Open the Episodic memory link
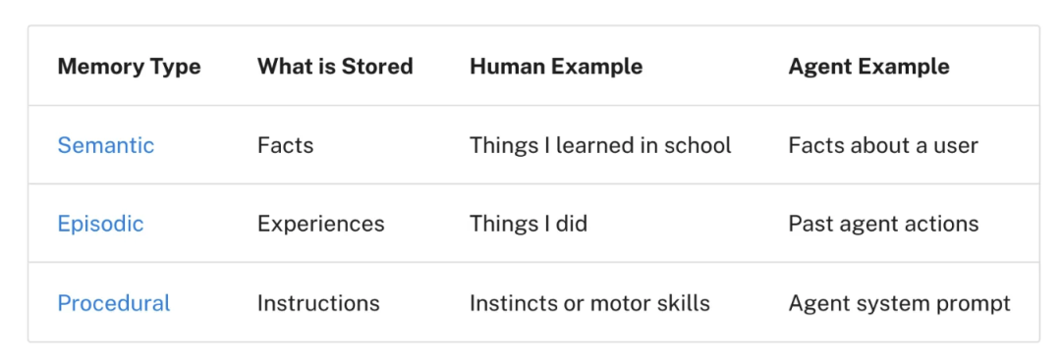1061x359 pixels. click(x=100, y=224)
